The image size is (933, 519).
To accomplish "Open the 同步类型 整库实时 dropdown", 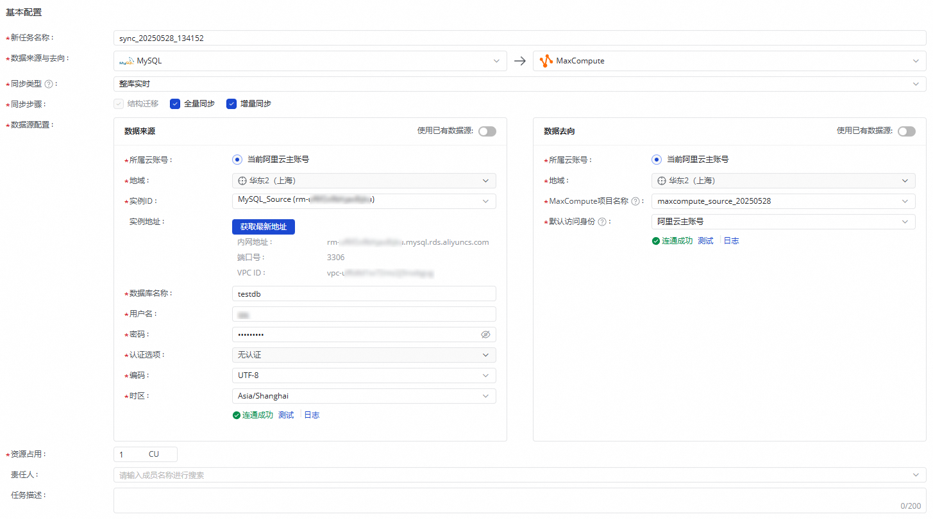I will tap(519, 84).
